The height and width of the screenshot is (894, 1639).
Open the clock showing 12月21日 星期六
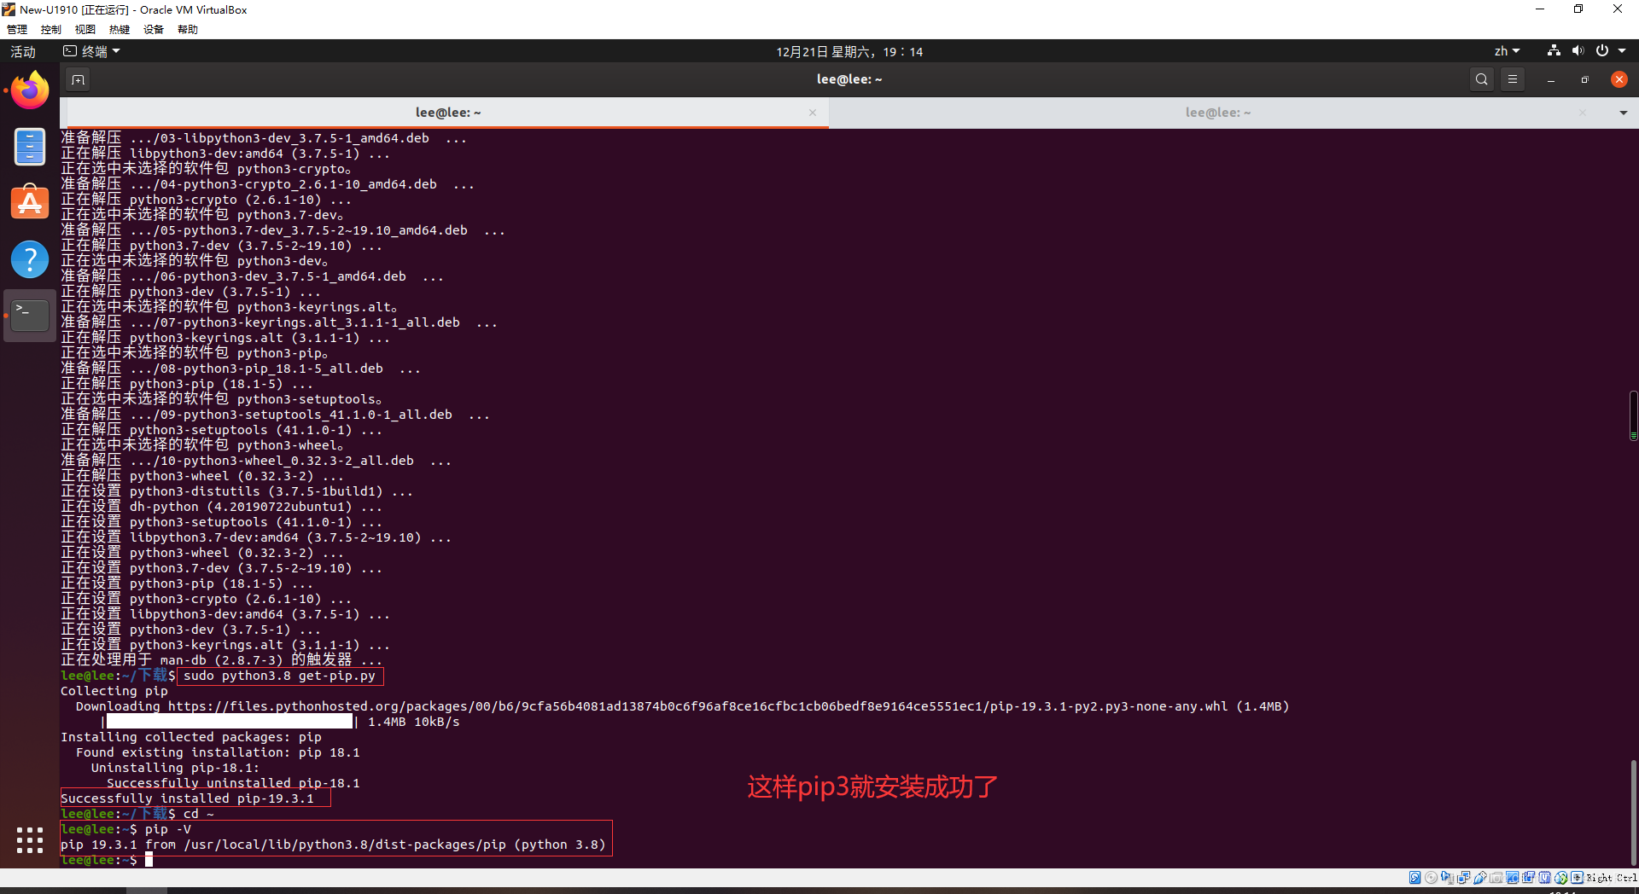[x=849, y=52]
